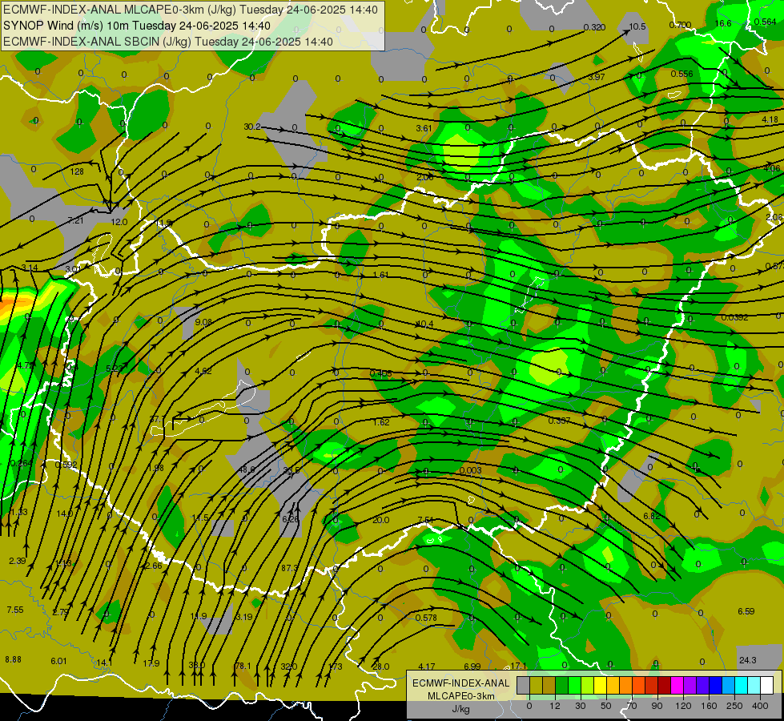
Task: Click the 24.3 value on the map
Action: coord(747,660)
